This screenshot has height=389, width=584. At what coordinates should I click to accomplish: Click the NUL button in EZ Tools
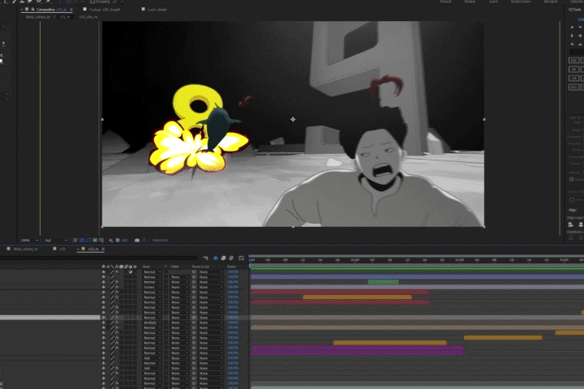tap(574, 87)
